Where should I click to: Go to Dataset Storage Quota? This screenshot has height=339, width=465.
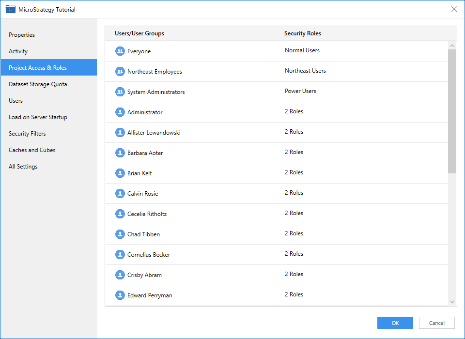pos(38,84)
